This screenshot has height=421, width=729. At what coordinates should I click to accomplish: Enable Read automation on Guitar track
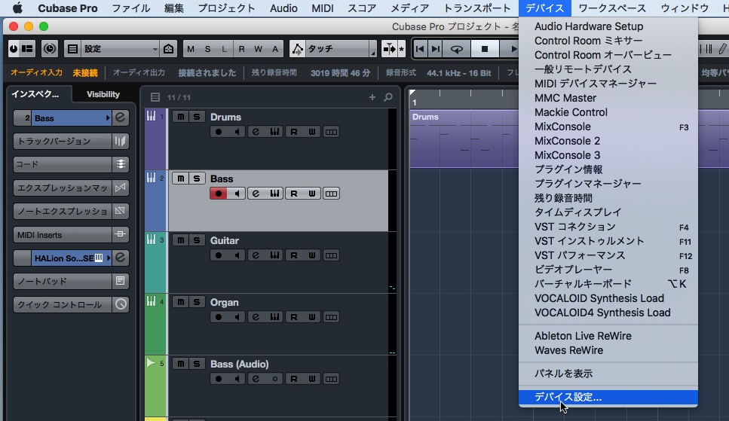pyautogui.click(x=294, y=255)
